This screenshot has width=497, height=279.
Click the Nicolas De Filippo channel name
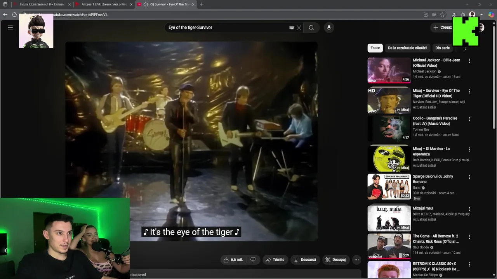coord(425,275)
